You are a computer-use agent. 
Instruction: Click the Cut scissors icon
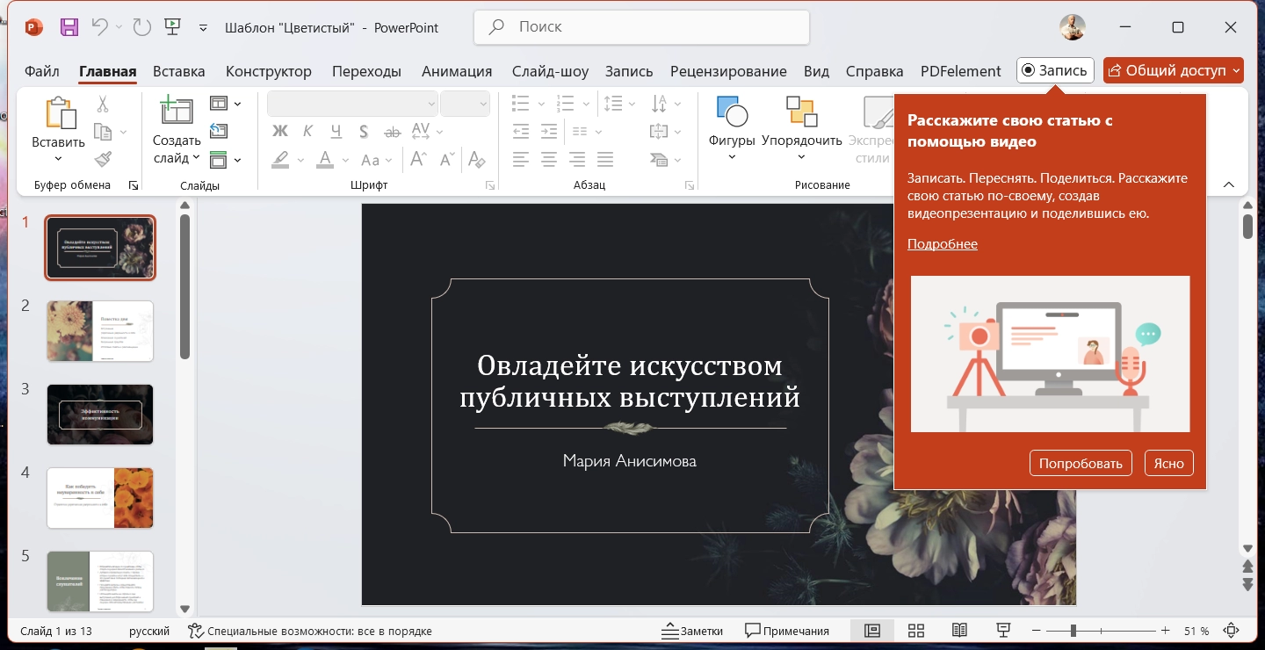103,105
